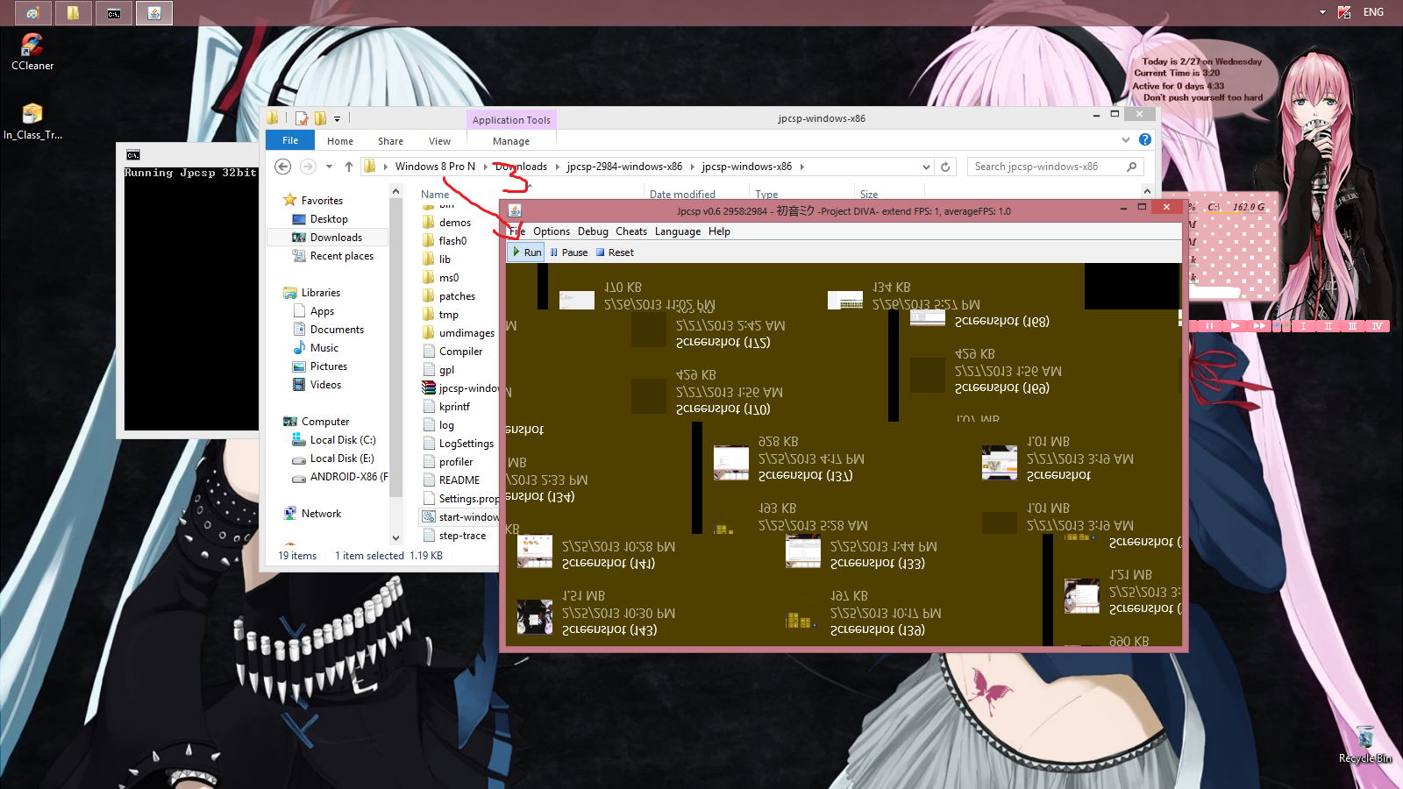Open In_Class_Tr... desktop file
Screen dimensions: 1403x789
point(32,121)
